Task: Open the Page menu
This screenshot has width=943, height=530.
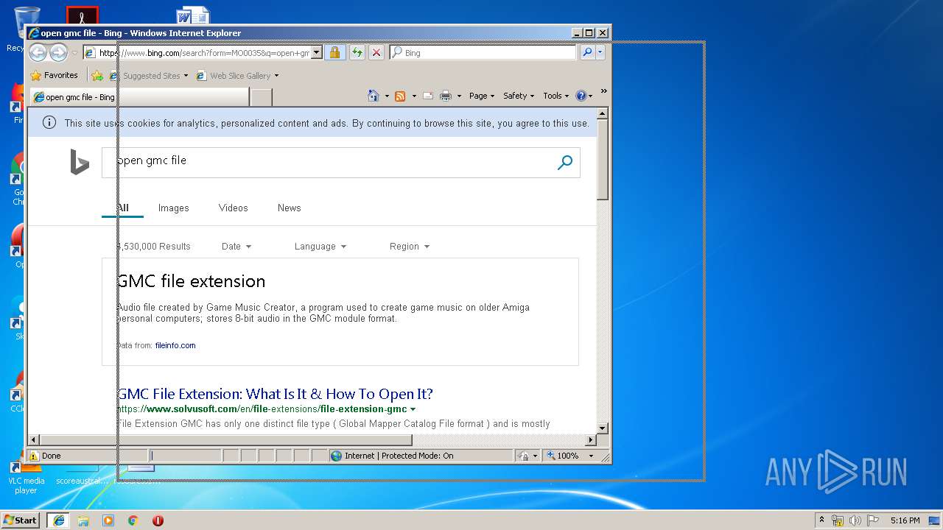Action: coord(481,96)
